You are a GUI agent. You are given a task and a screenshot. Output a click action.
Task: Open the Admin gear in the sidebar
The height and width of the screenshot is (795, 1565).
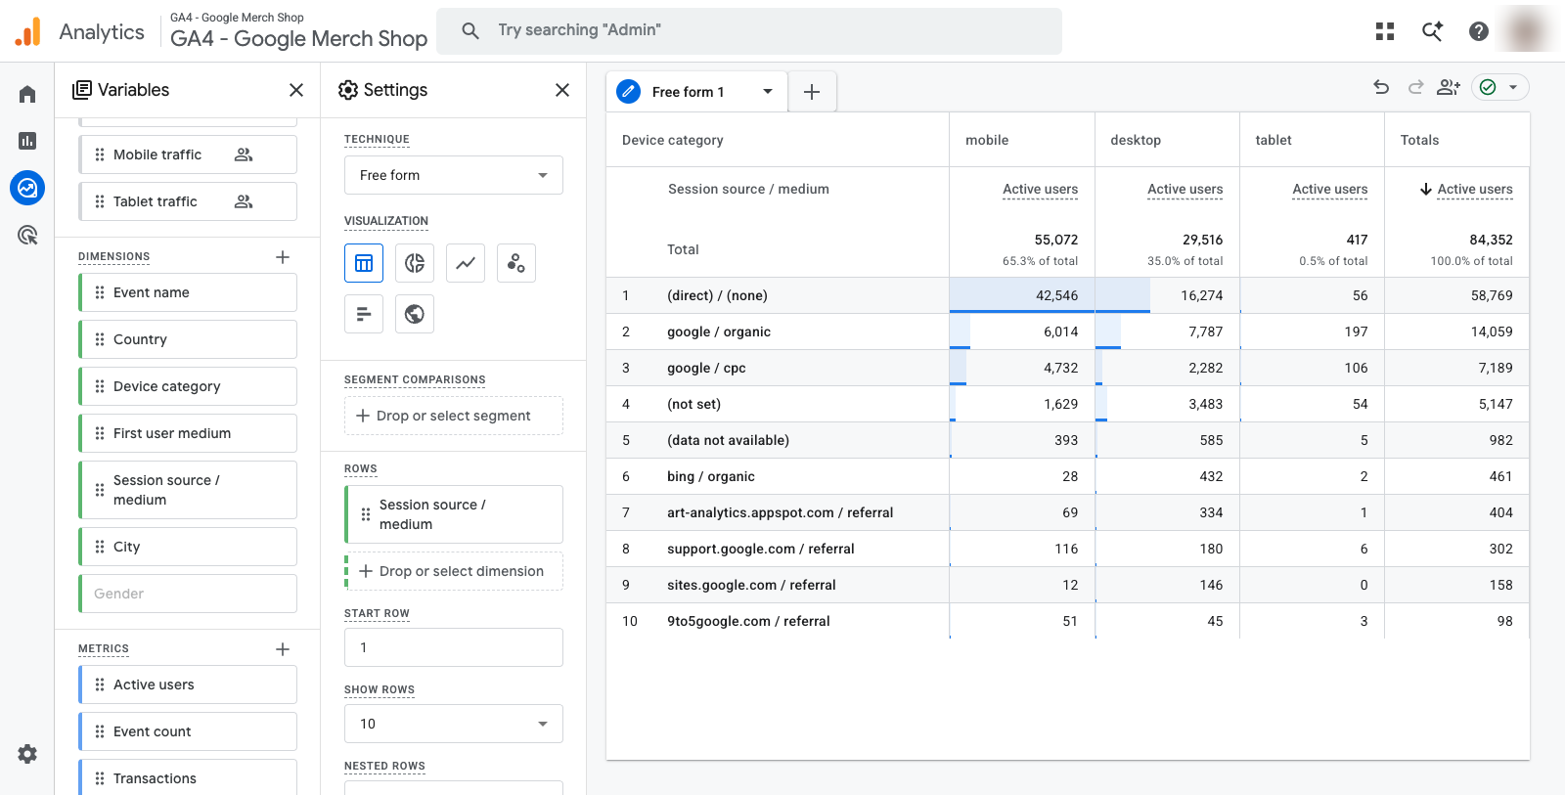27,754
